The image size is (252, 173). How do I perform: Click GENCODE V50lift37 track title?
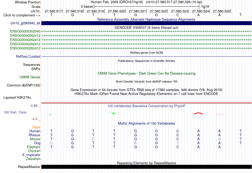point(146,28)
